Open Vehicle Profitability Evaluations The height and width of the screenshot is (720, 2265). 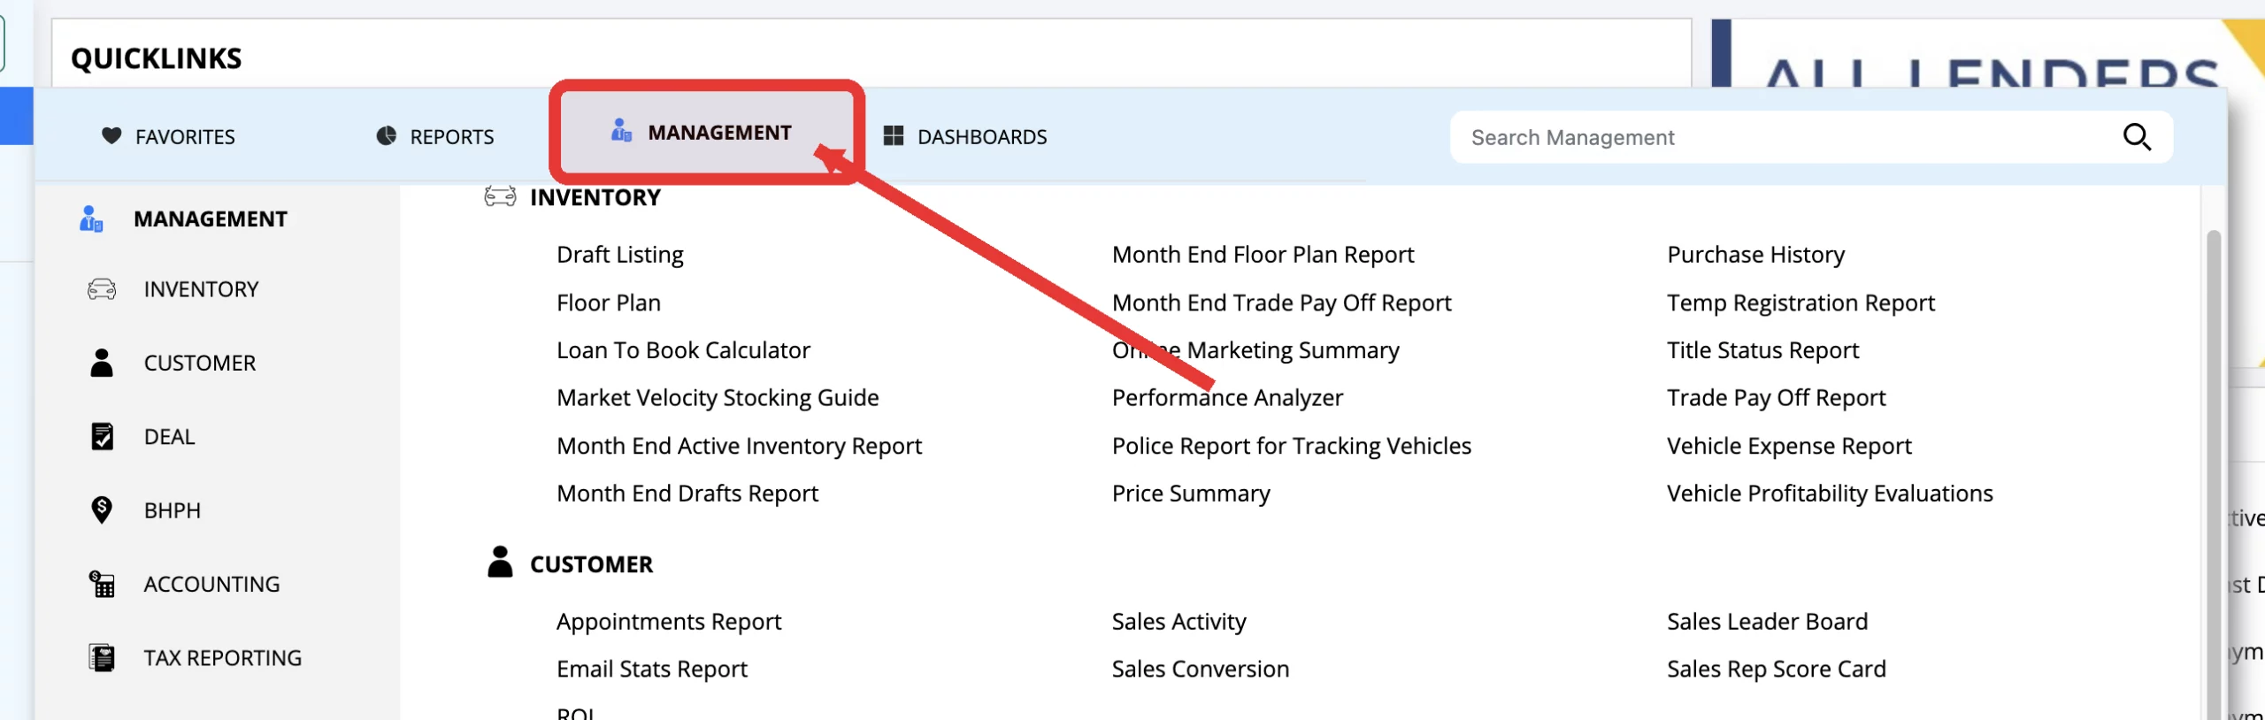click(x=1831, y=494)
